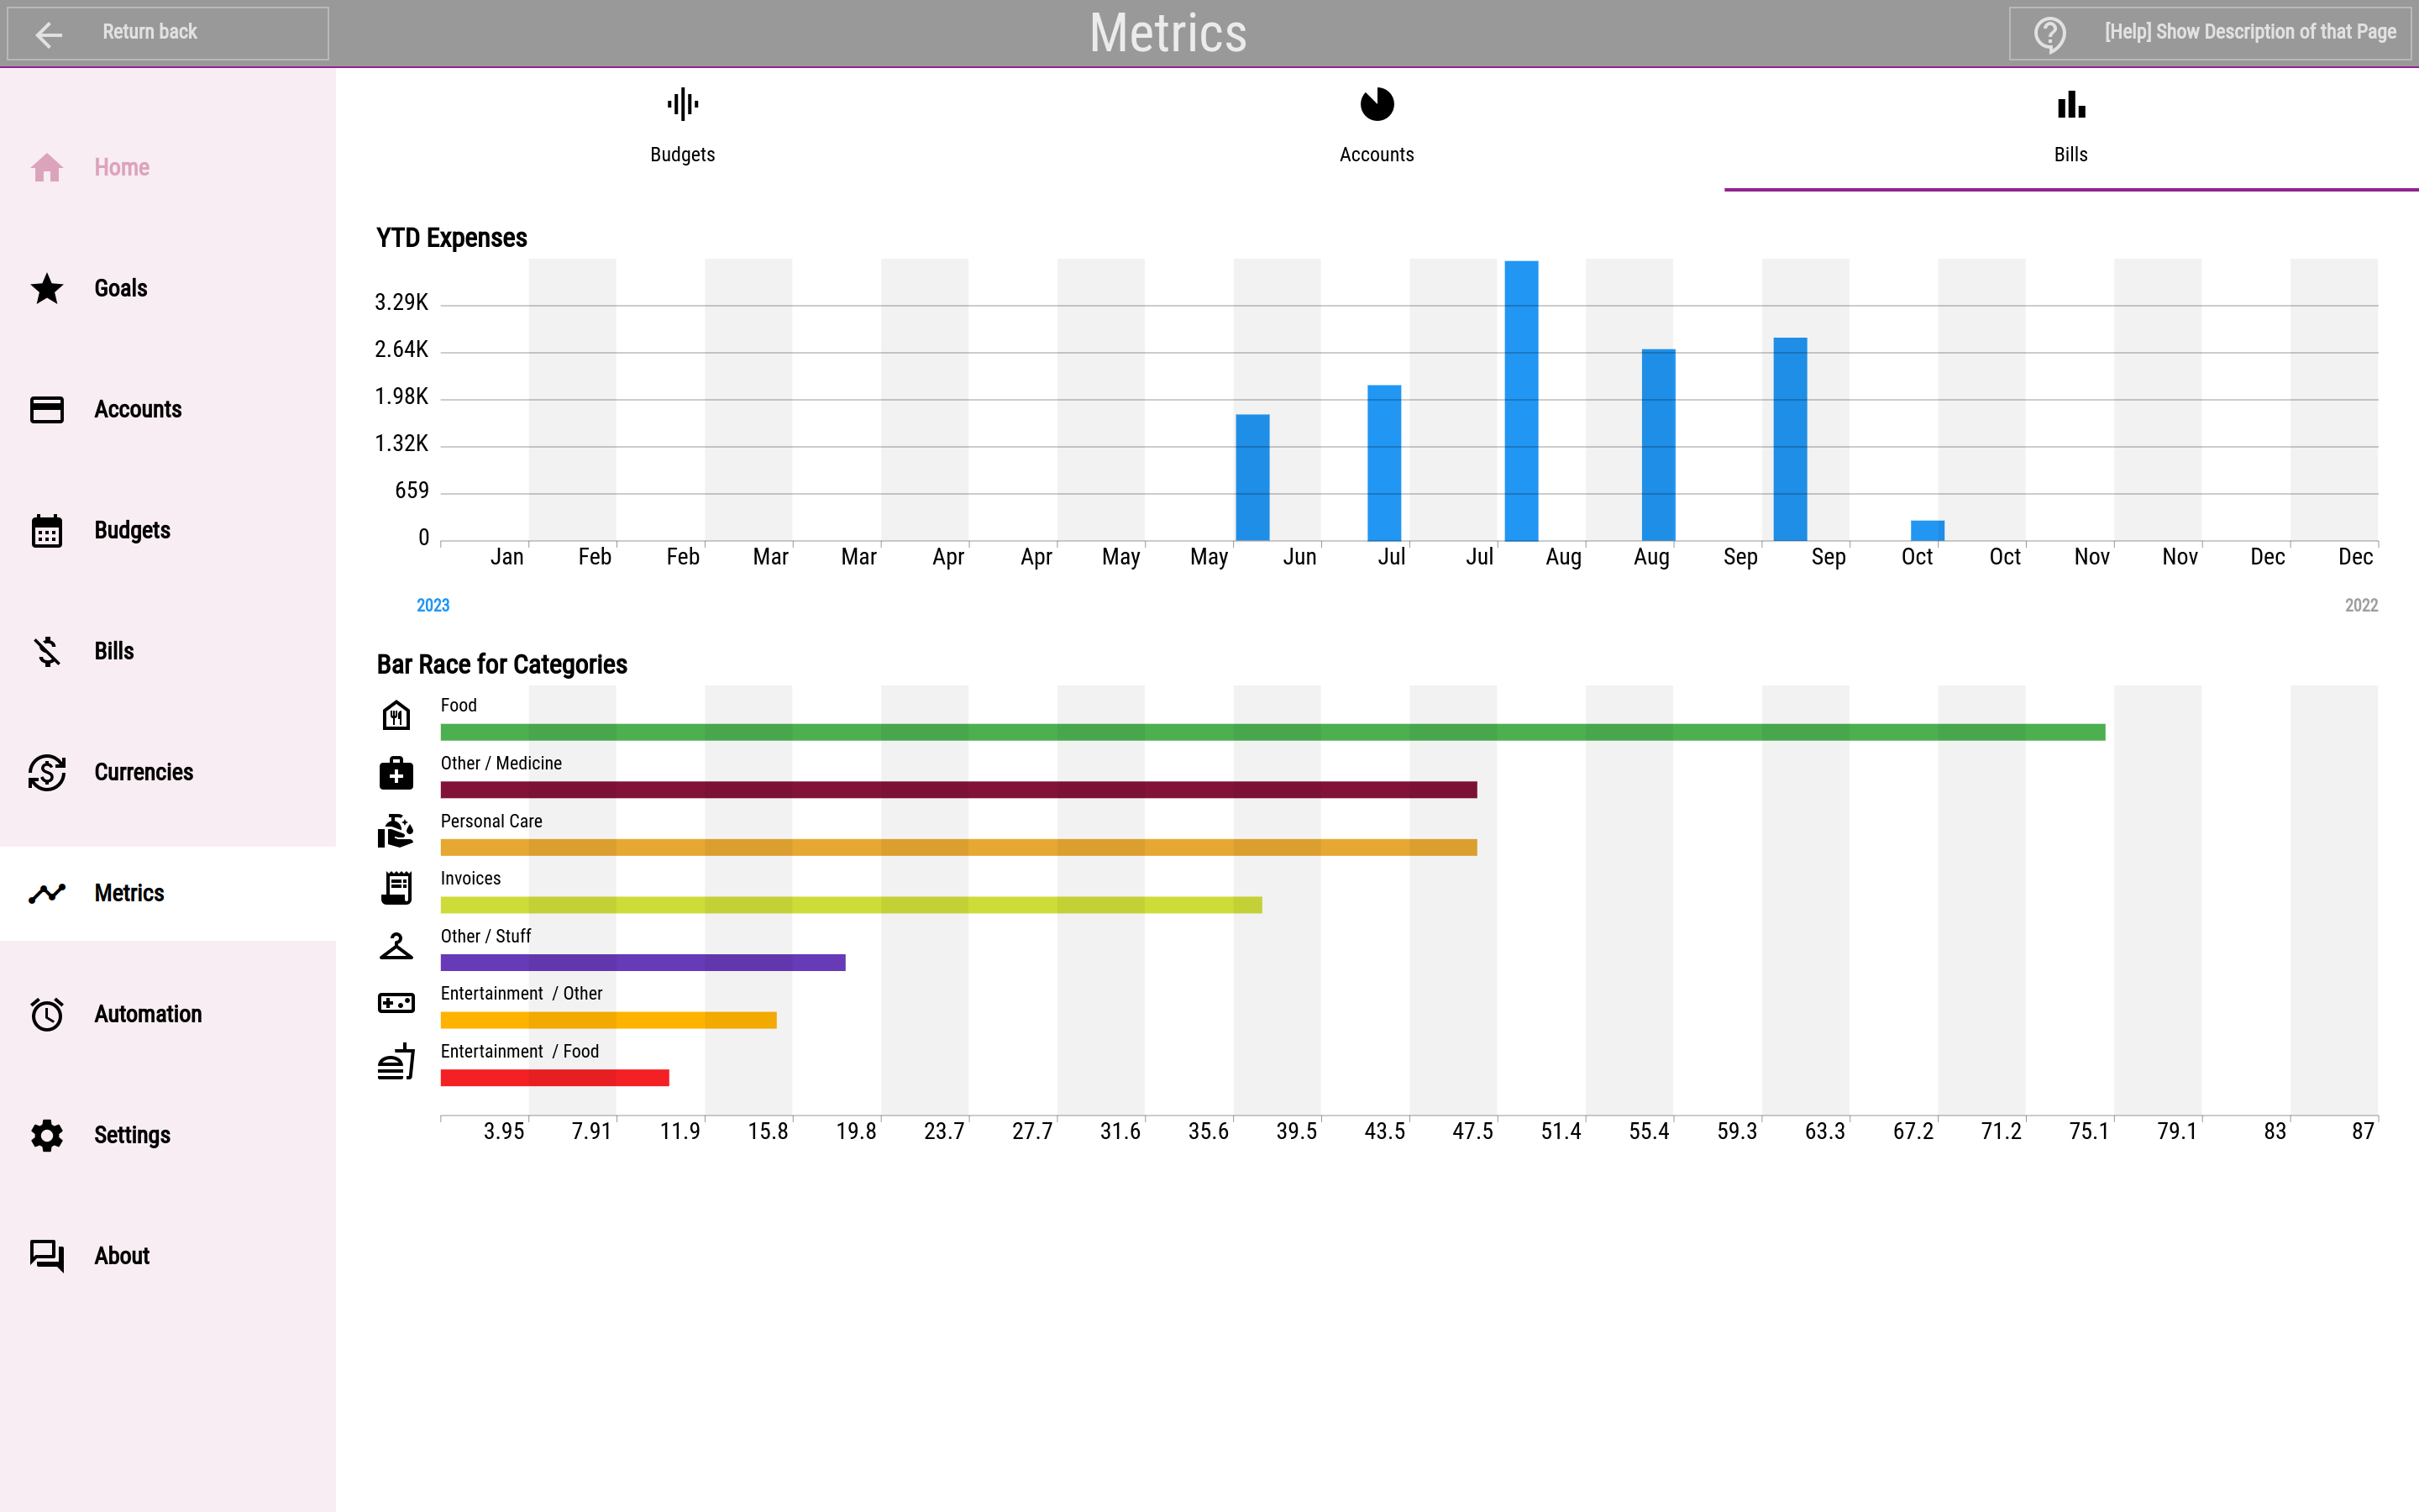Select the 2022 year label

[2361, 606]
